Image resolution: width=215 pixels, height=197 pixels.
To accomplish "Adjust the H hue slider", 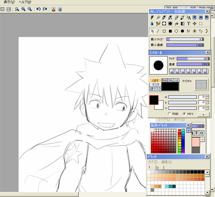I will click(x=182, y=97).
